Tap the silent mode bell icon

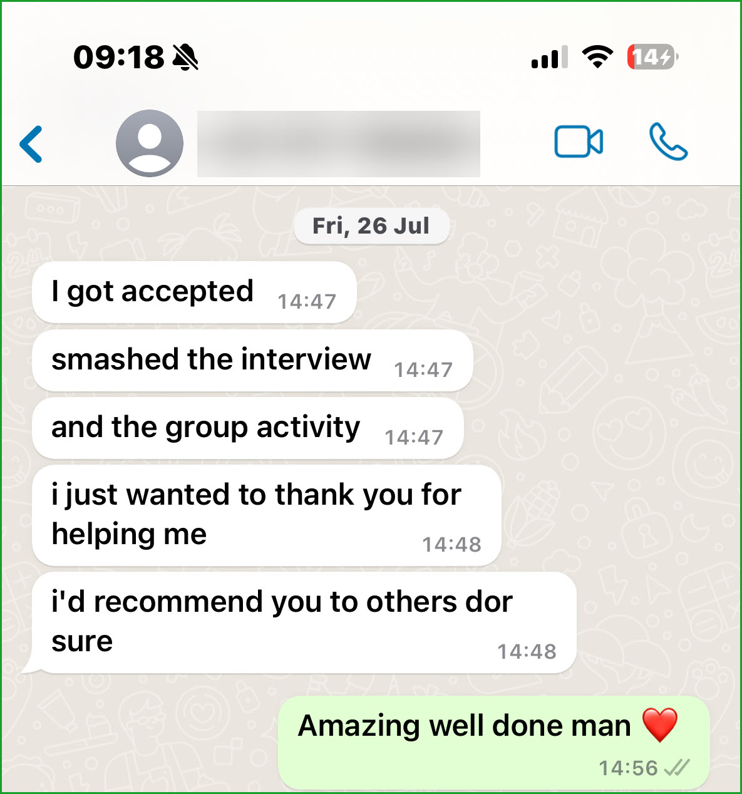(185, 57)
